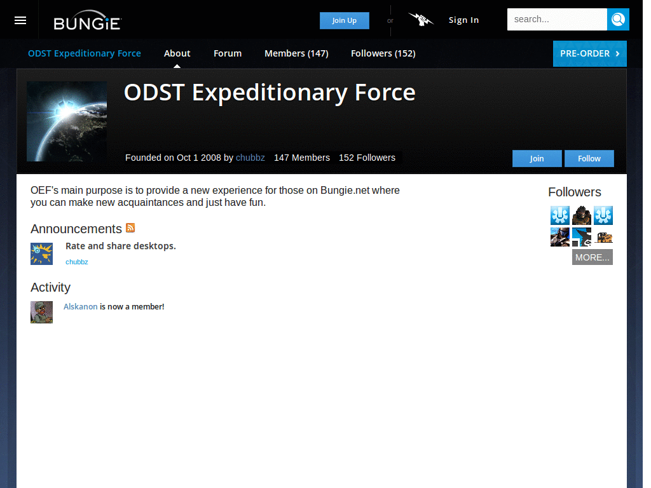
Task: Click the PRE-ORDER button
Action: click(589, 53)
